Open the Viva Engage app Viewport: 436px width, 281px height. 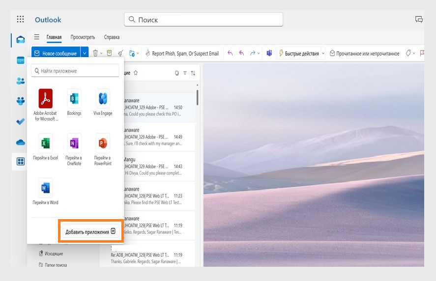pyautogui.click(x=103, y=102)
